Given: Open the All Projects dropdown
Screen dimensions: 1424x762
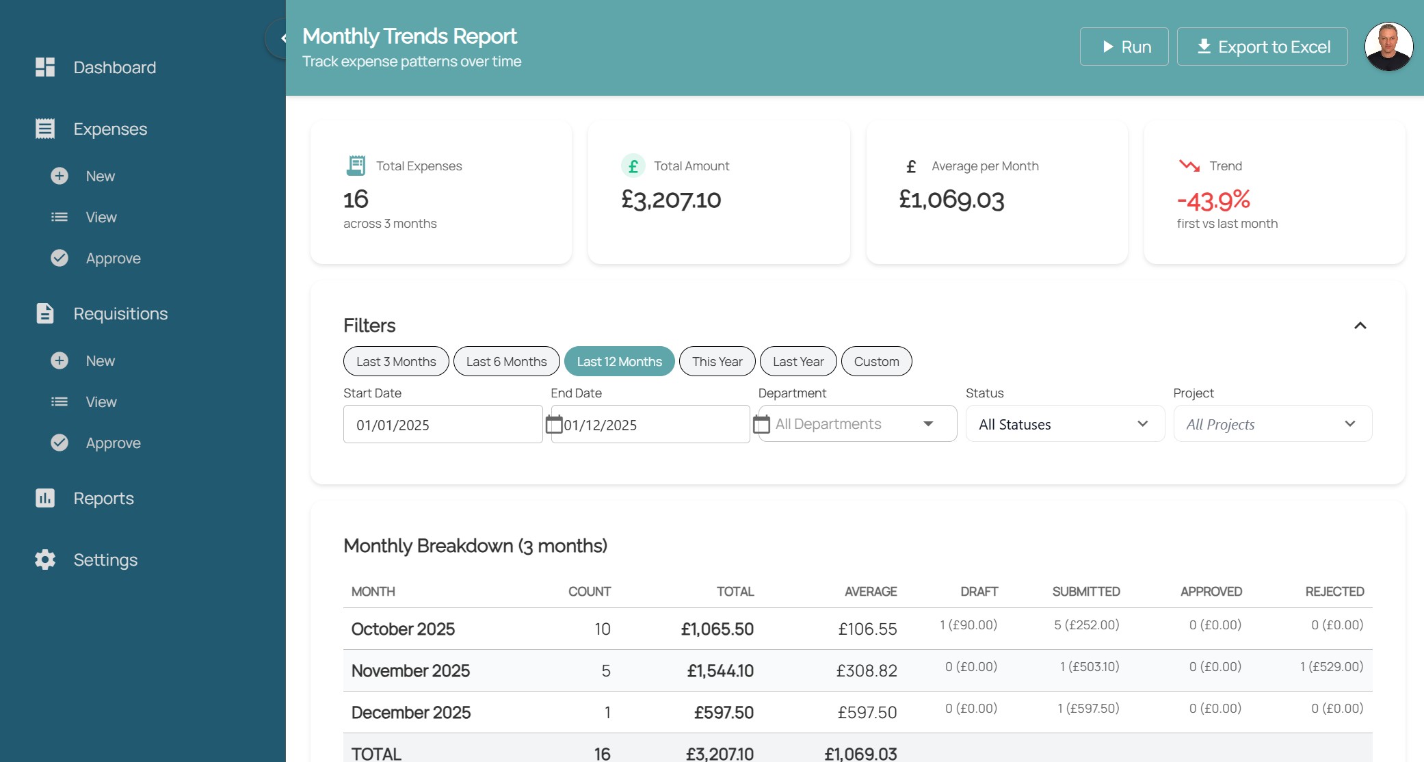Looking at the screenshot, I should (1271, 423).
